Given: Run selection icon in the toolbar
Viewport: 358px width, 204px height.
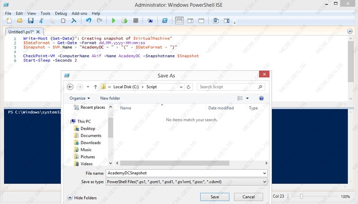Looking at the screenshot, I should tap(125, 21).
